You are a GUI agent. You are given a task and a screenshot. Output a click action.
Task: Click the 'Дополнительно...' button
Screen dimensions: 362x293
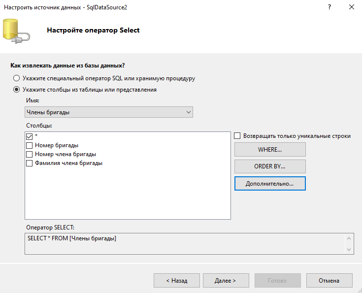point(270,184)
